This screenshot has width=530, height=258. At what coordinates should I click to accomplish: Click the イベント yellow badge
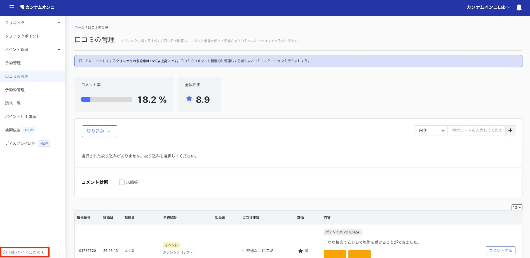click(171, 245)
